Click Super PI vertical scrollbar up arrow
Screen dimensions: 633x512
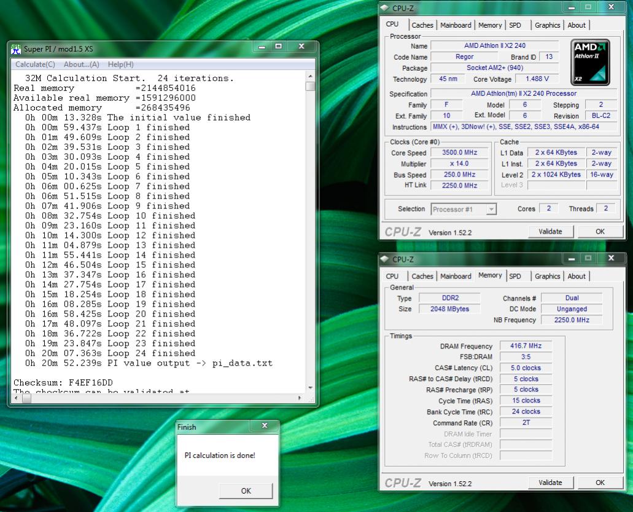click(310, 76)
